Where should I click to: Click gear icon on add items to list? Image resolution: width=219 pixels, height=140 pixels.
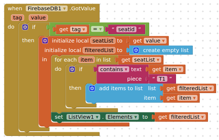click(92, 88)
